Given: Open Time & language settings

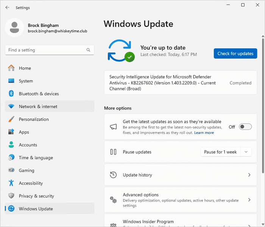Looking at the screenshot, I should tap(50, 158).
